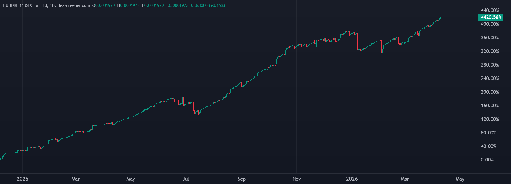Viewport: 511px width, 184px height.
Task: Click the 0.00% price scale label
Action: click(487, 160)
